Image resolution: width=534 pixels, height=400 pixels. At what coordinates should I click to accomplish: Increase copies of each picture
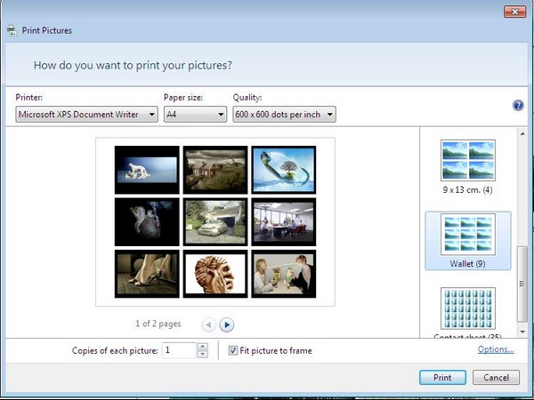click(x=203, y=347)
